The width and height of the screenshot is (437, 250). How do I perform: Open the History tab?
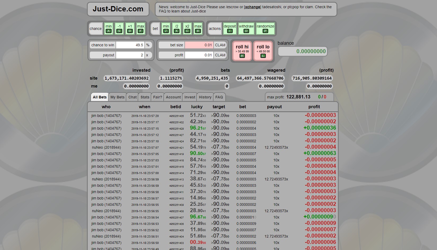coord(205,97)
